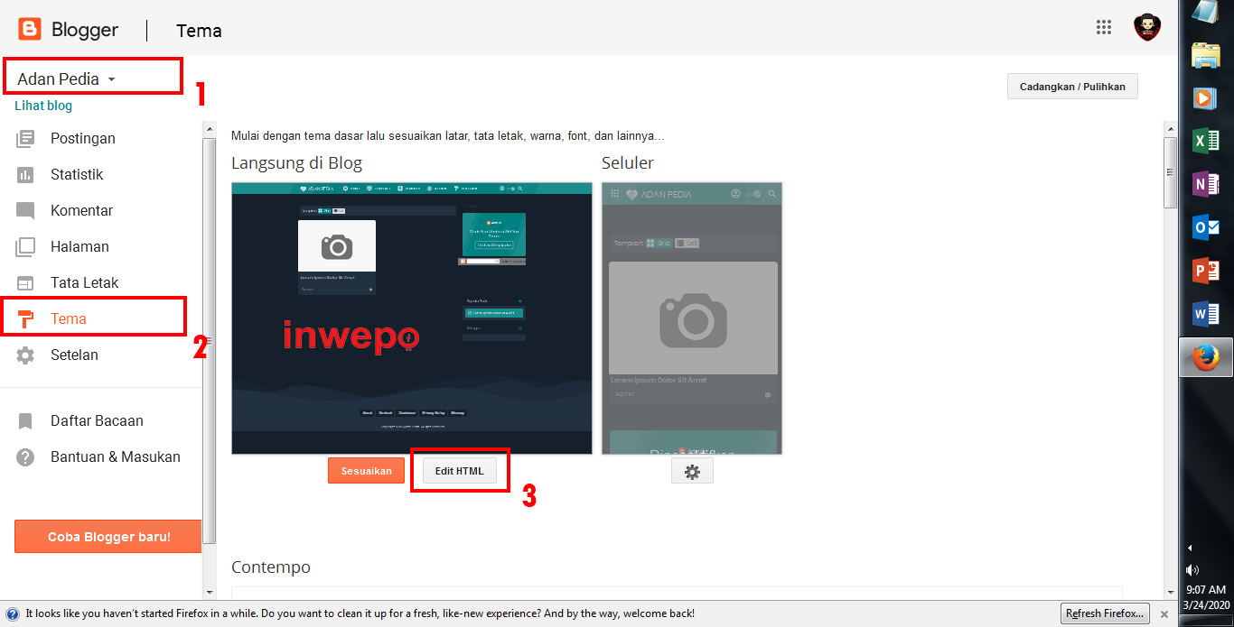Click the Coba Blogger baru! button

108,536
